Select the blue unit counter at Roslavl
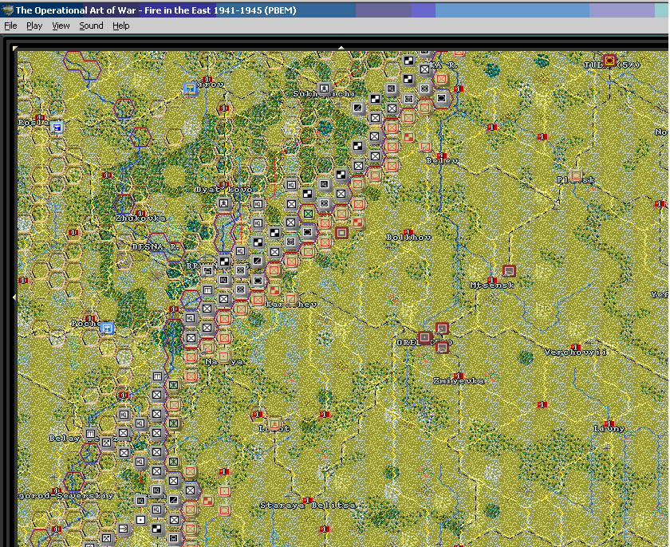The image size is (670, 547). click(57, 128)
